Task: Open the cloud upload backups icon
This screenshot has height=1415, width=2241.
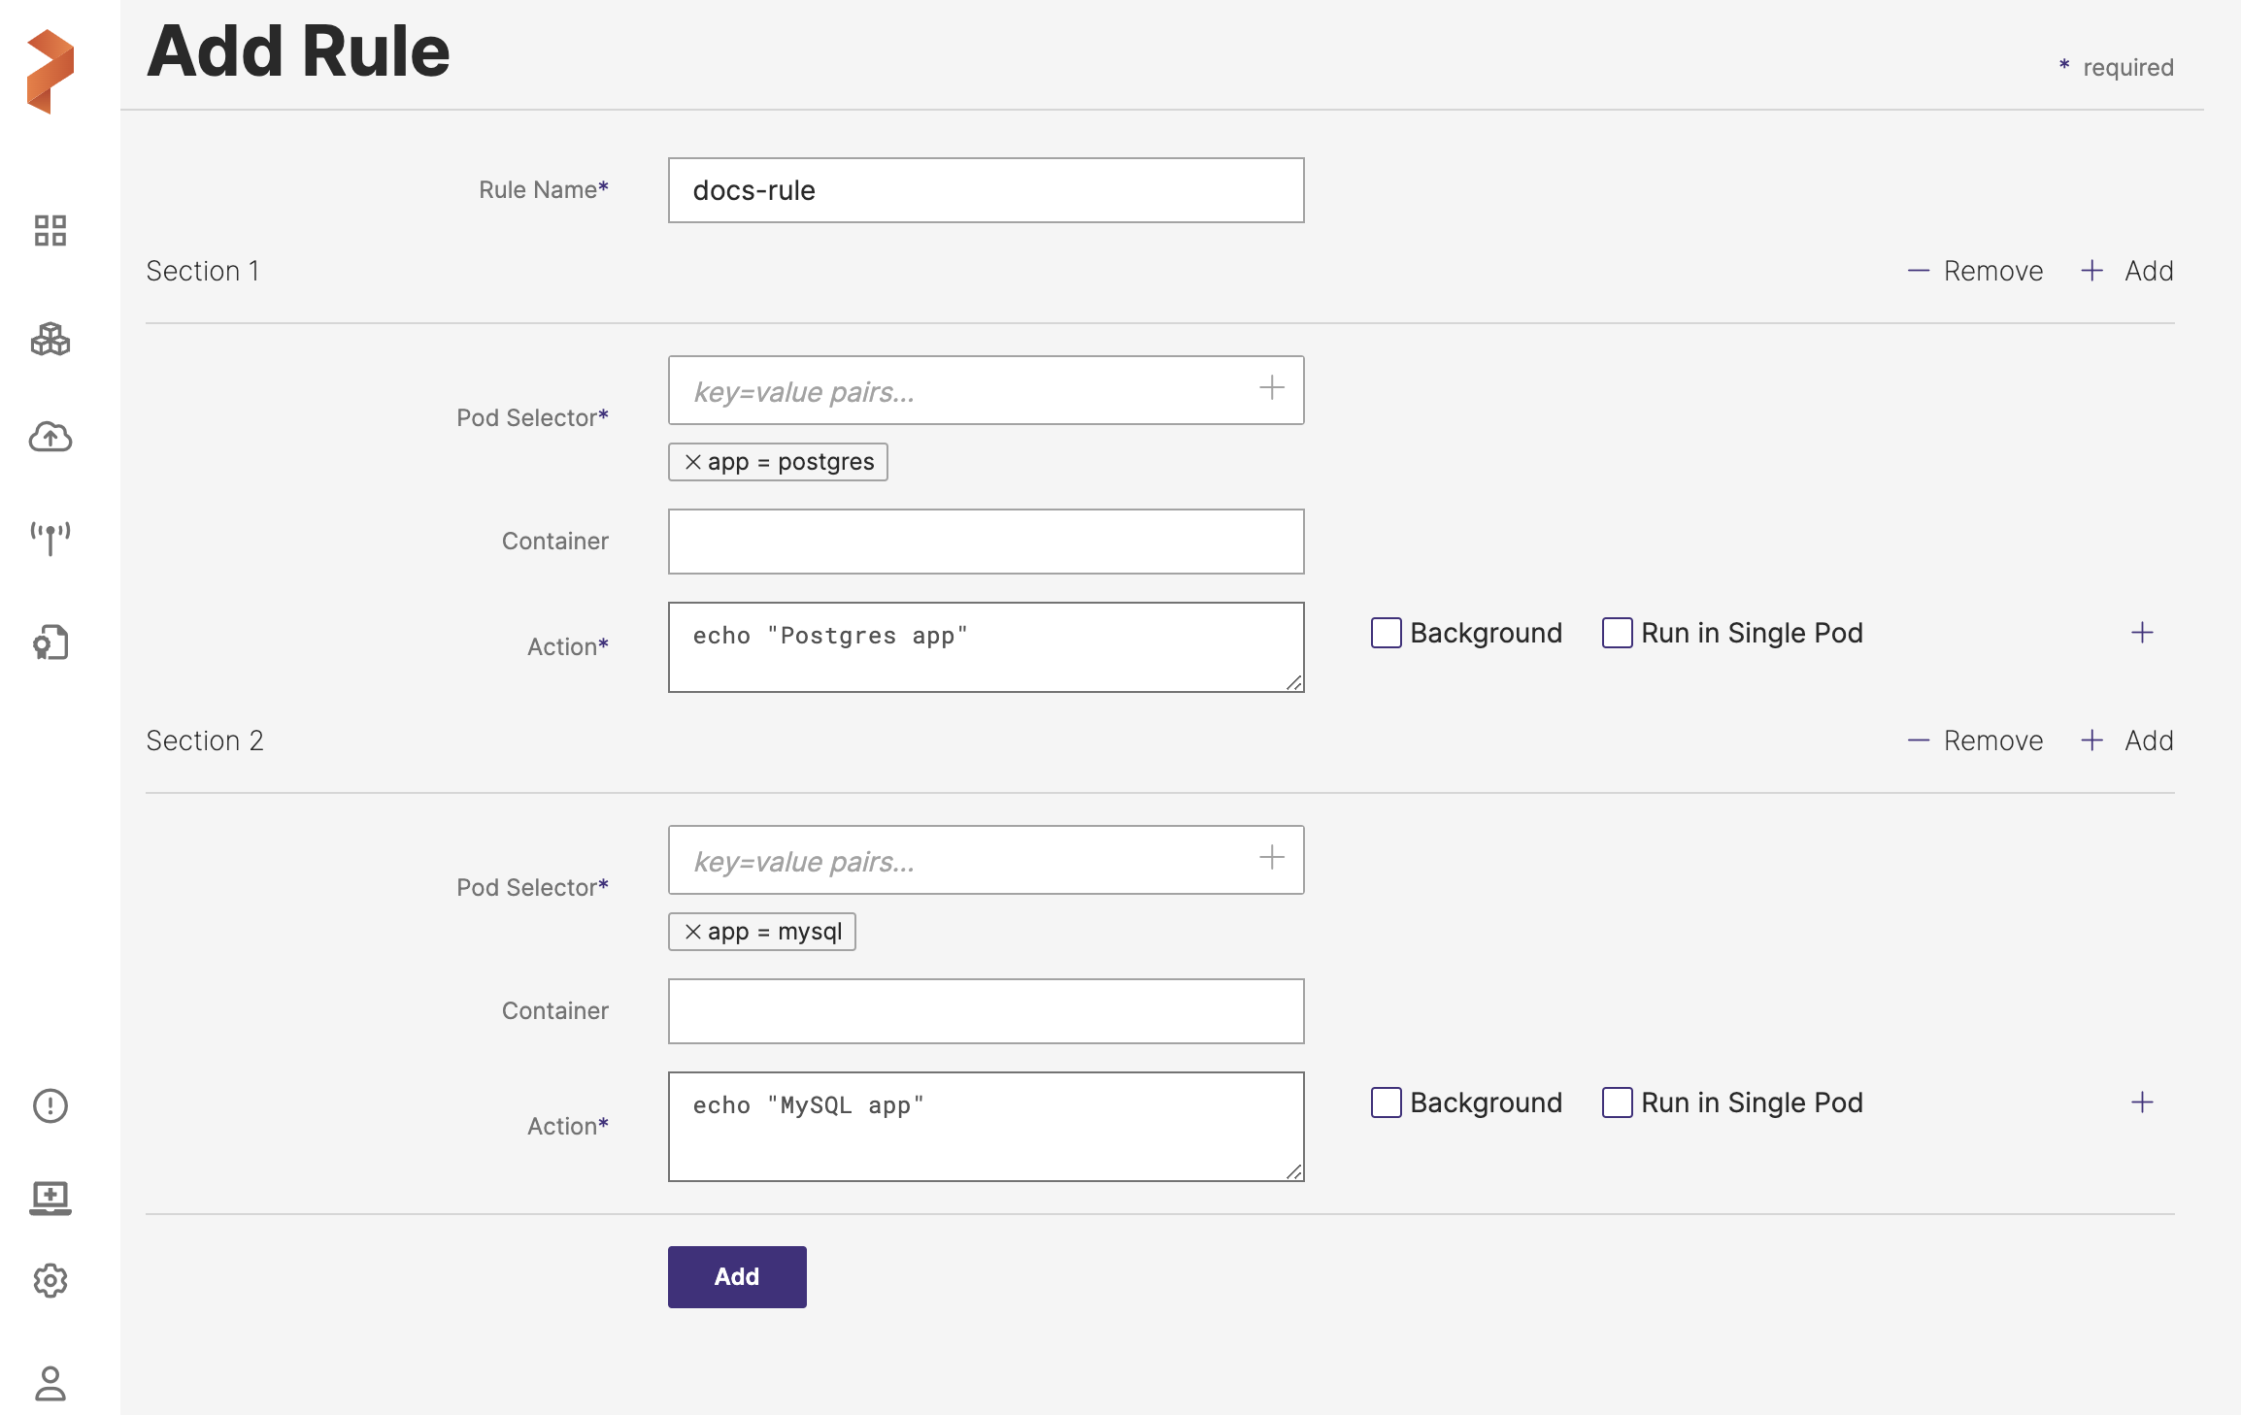Action: point(50,438)
